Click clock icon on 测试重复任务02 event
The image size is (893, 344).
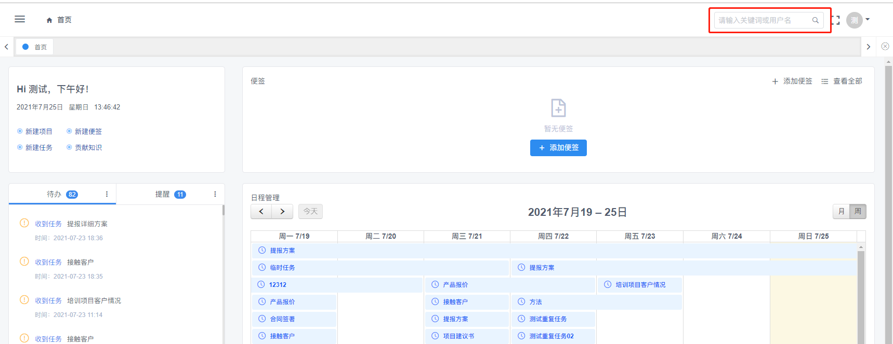point(521,336)
